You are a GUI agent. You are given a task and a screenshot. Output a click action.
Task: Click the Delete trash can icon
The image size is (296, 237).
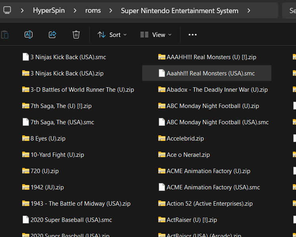[x=76, y=35]
